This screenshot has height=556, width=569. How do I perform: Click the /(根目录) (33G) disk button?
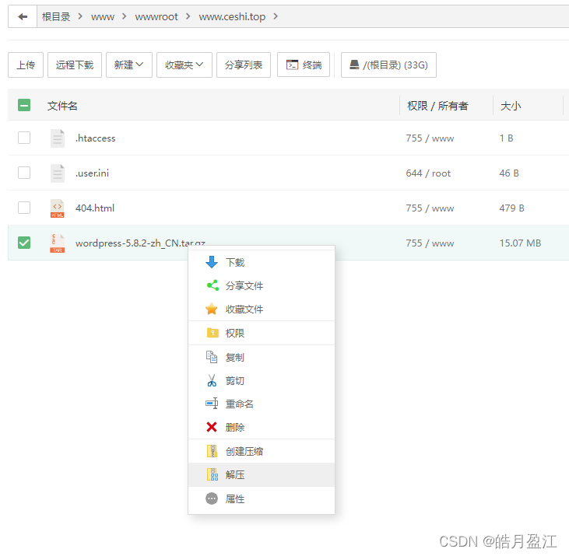tap(388, 65)
